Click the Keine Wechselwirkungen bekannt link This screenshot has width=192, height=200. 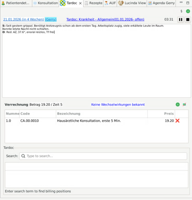tap(118, 104)
